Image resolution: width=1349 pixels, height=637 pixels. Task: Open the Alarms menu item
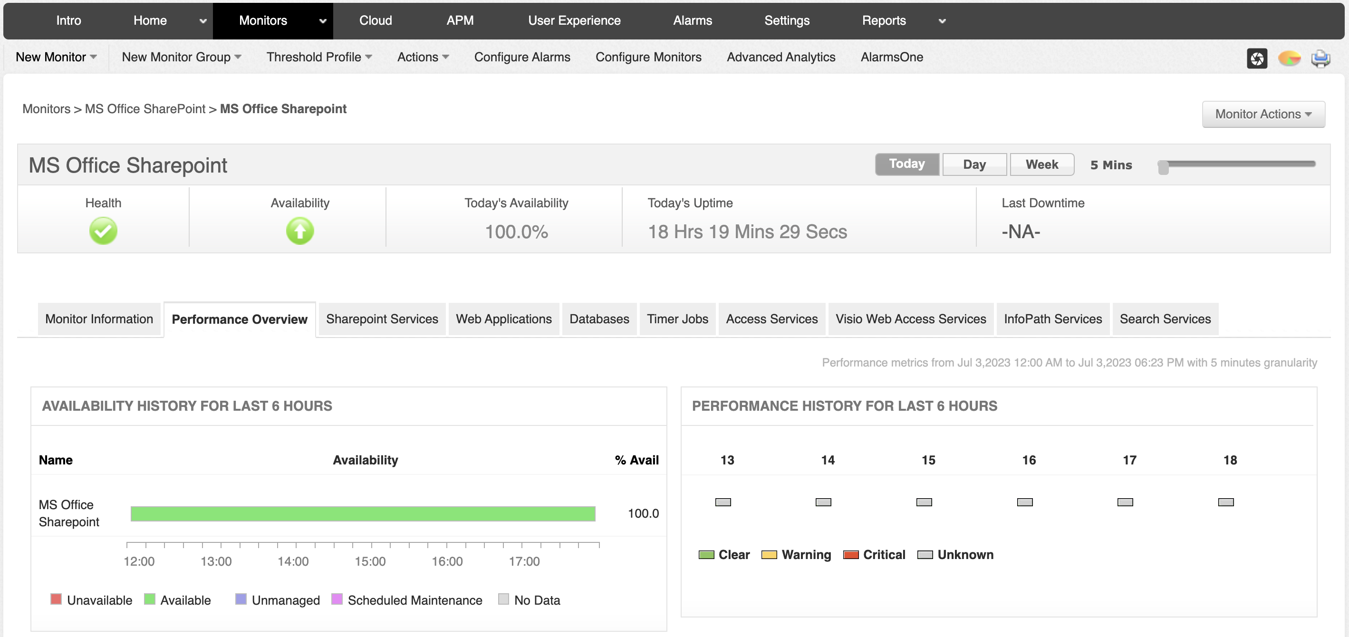[692, 20]
